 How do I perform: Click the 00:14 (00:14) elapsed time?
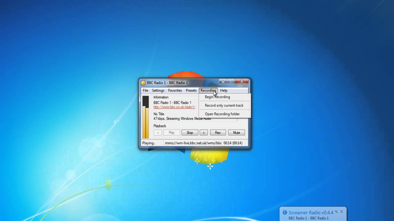233,143
